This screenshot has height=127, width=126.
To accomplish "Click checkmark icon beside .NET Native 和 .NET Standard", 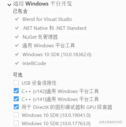I will (17, 28).
